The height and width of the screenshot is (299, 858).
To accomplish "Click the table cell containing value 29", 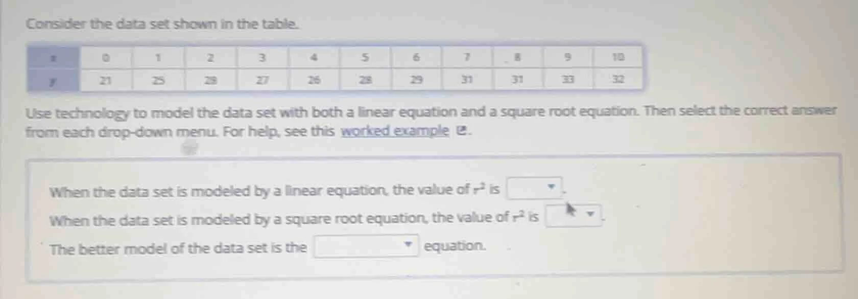I will [417, 79].
